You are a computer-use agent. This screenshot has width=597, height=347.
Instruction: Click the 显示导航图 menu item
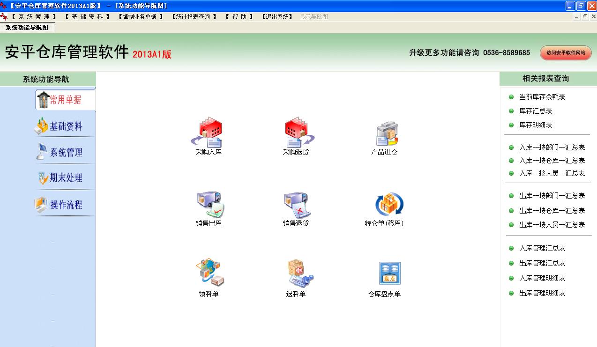click(x=314, y=17)
